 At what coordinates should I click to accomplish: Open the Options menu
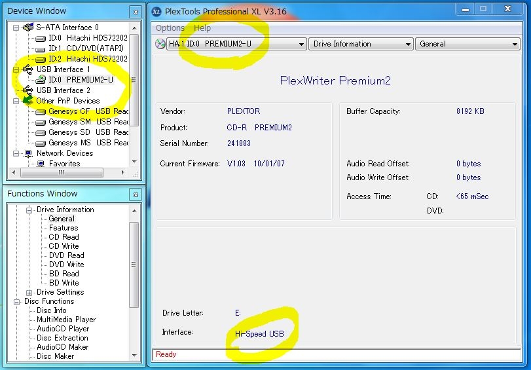pyautogui.click(x=170, y=28)
